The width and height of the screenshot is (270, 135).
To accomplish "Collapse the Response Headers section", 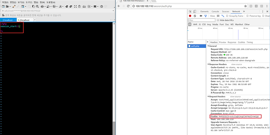I will coord(208,65).
